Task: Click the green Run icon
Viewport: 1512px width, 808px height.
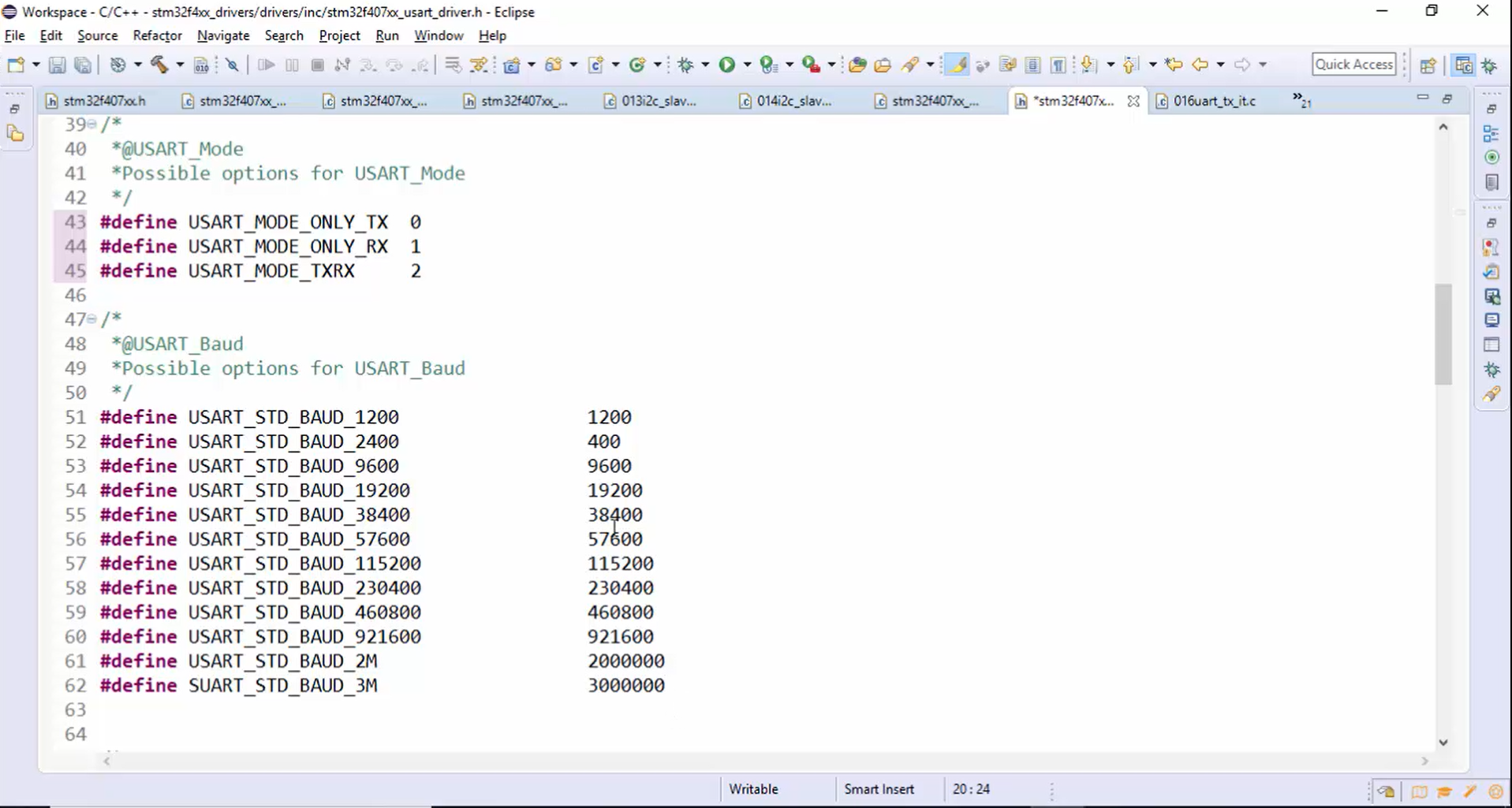Action: 726,65
